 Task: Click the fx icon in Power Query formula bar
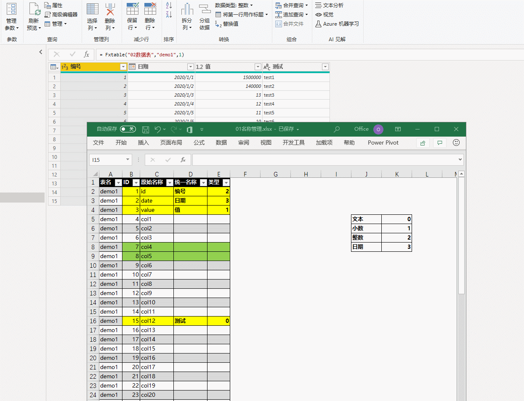coord(86,55)
